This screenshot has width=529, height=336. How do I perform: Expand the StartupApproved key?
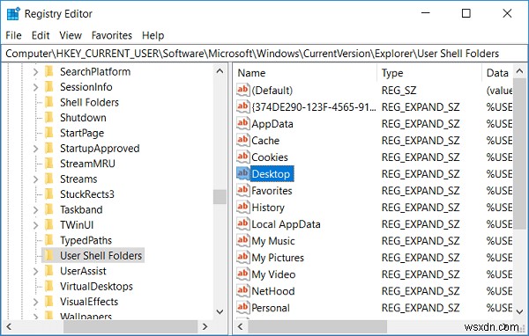[35, 149]
